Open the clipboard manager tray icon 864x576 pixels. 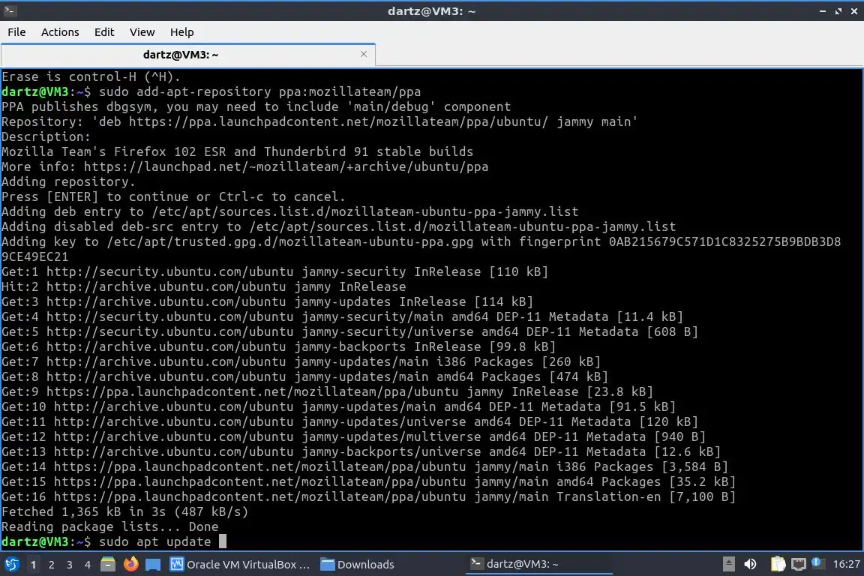[778, 564]
